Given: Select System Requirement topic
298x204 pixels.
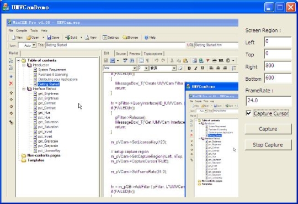Looking at the screenshot, I should click(52, 70).
